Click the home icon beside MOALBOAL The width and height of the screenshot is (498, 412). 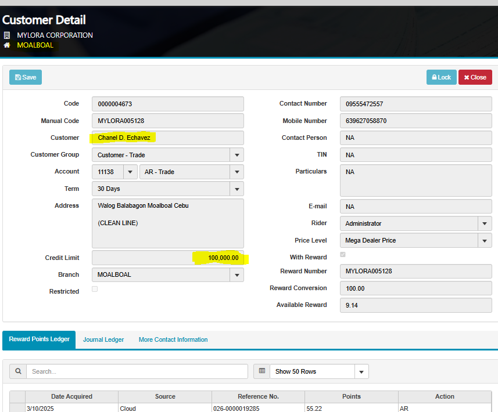pyautogui.click(x=7, y=45)
